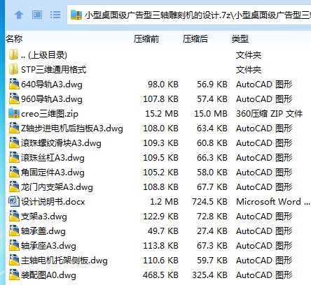Click the 468.5 KB original size value
The image size is (311, 285).
[x=160, y=275]
